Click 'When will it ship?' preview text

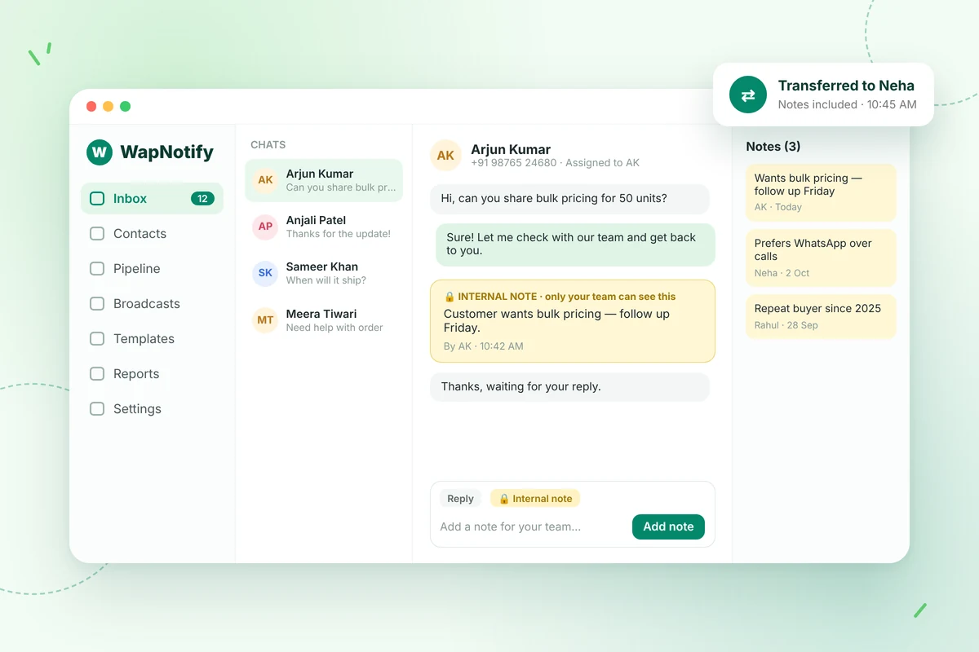[326, 280]
